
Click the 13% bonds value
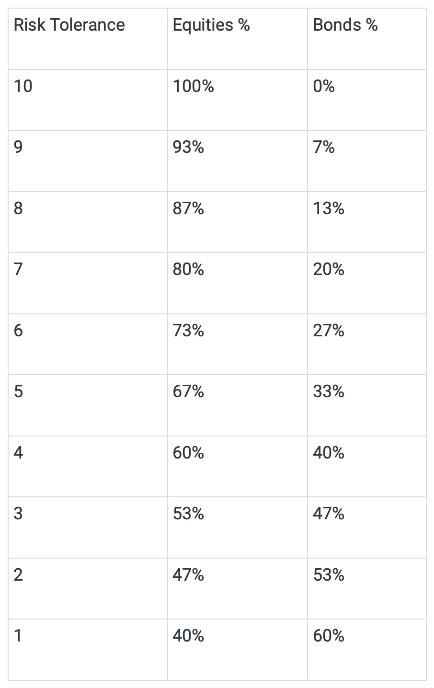pyautogui.click(x=329, y=209)
